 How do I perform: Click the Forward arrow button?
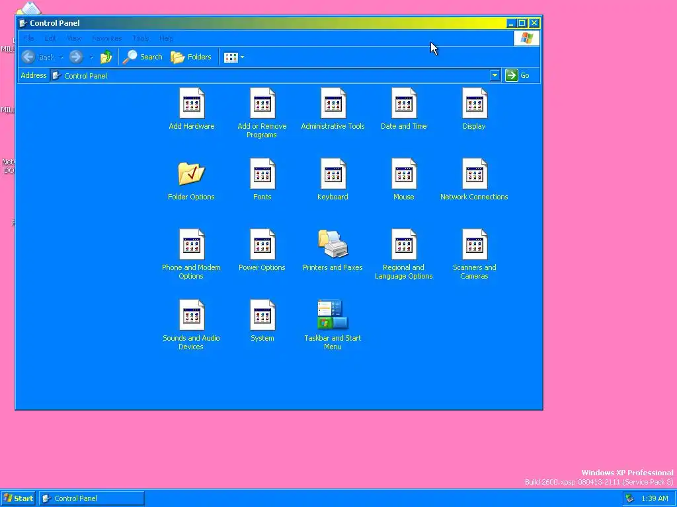pos(76,57)
